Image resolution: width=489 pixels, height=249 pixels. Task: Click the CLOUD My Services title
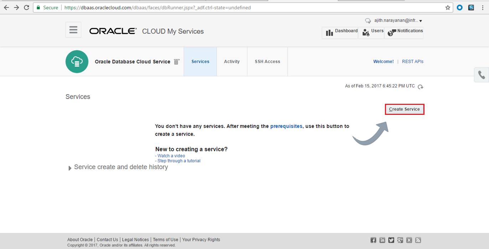tap(173, 31)
